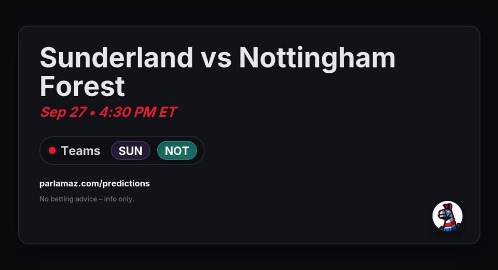Screen dimensions: 498x270
Task: Click the "No betting advice" disclaimer text
Action: click(x=67, y=199)
